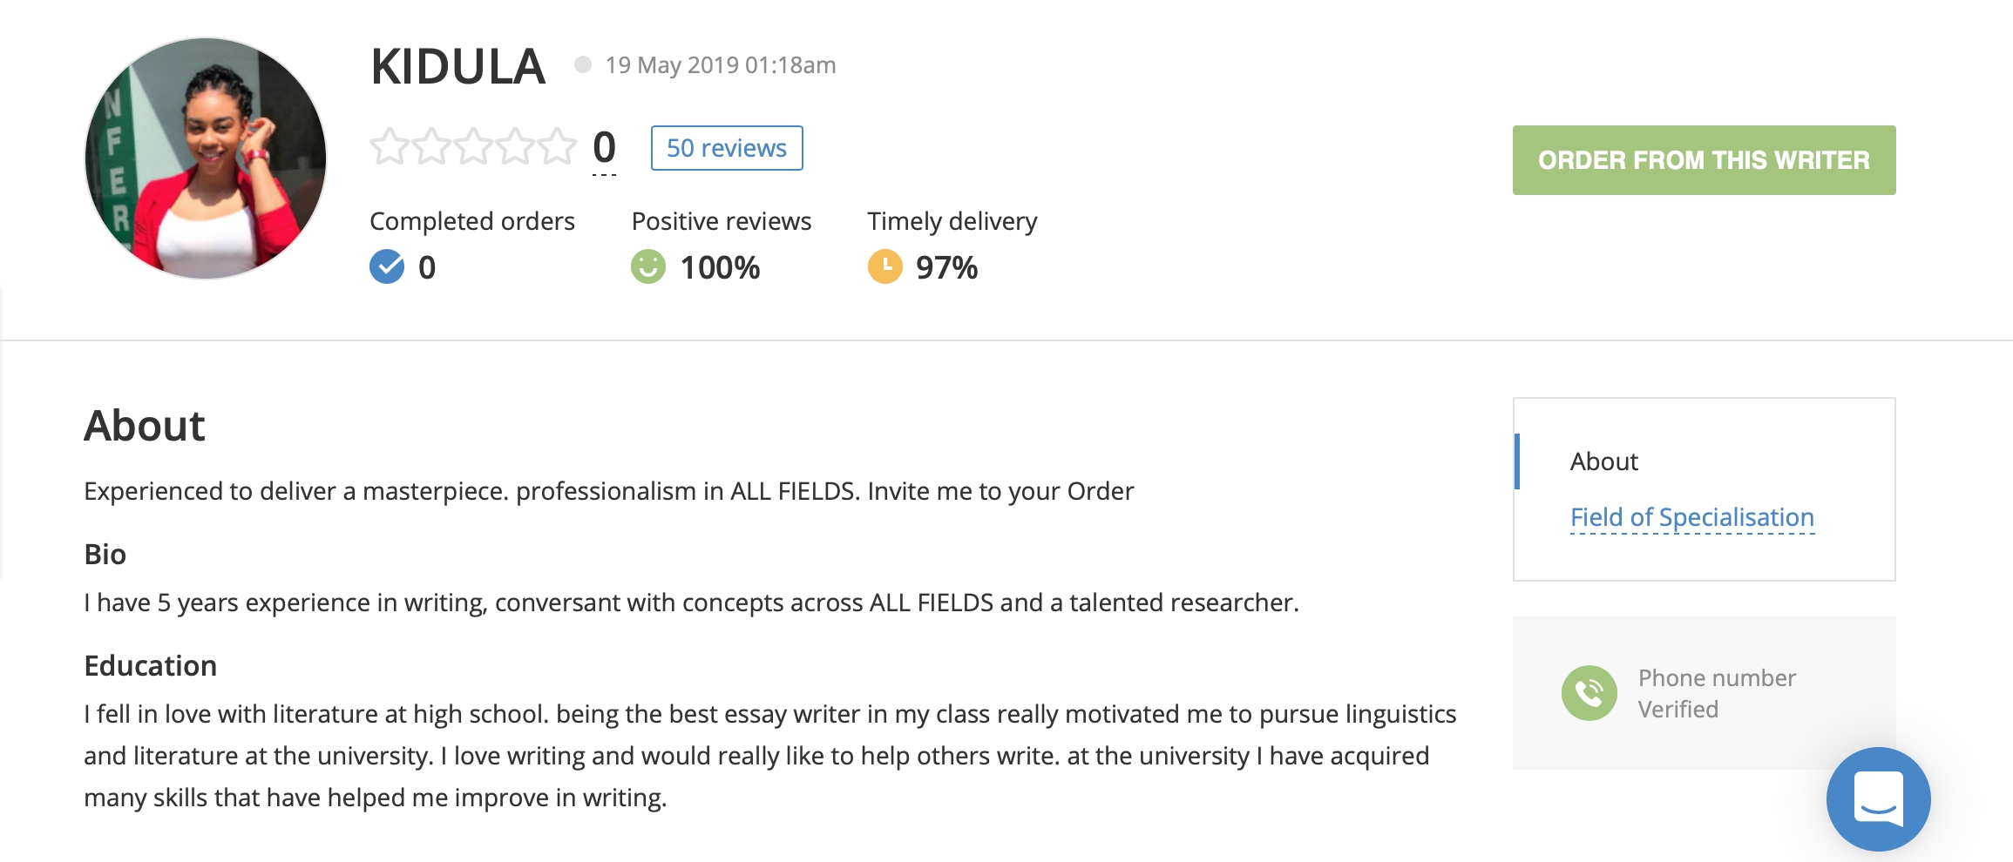This screenshot has height=862, width=2013.
Task: Click the Phone number Verified text
Action: coord(1716,693)
